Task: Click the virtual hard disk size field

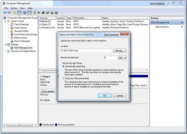Action: click(x=110, y=58)
